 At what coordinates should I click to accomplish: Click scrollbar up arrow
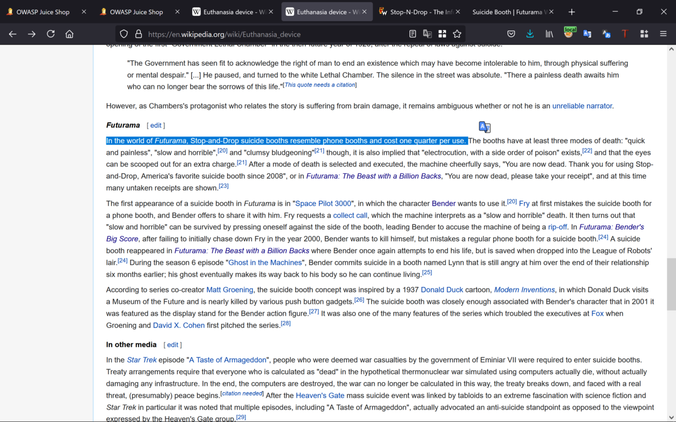(x=671, y=49)
